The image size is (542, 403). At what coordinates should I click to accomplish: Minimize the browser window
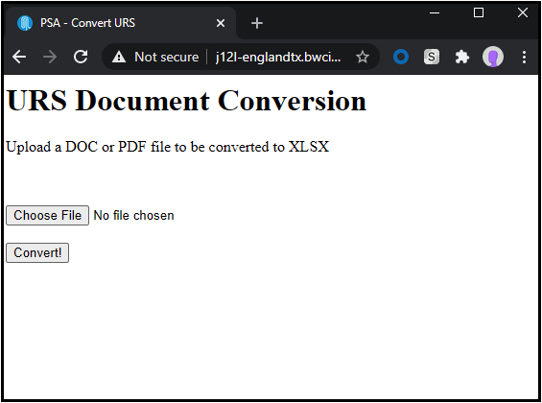tap(435, 12)
